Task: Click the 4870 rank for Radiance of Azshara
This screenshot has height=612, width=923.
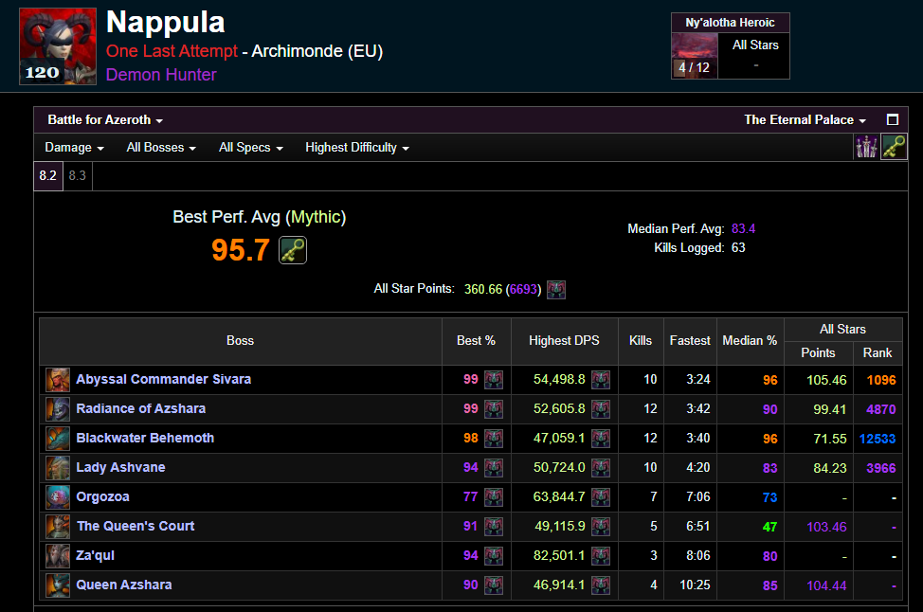Action: pos(881,409)
